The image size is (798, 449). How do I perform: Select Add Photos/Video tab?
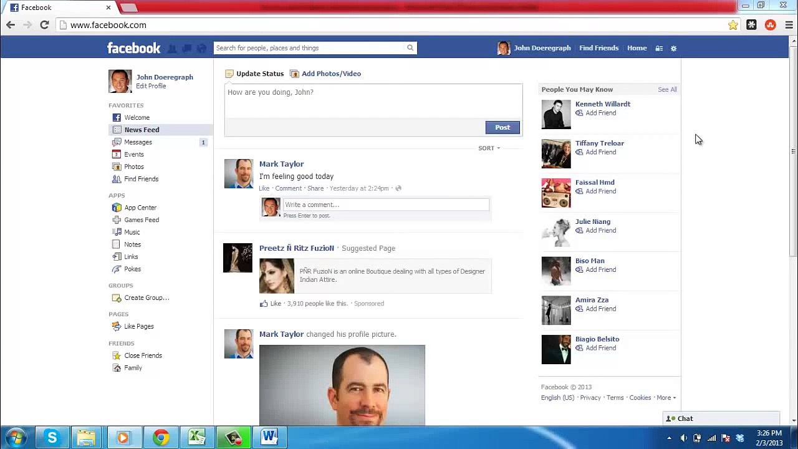pos(325,74)
